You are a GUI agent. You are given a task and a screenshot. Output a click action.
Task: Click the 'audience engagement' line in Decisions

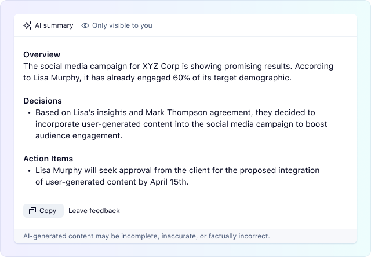pyautogui.click(x=78, y=135)
